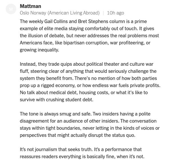The width and height of the screenshot is (173, 165).
Task: Click the phrase 'American Living Abroad'
Action: (x=73, y=13)
